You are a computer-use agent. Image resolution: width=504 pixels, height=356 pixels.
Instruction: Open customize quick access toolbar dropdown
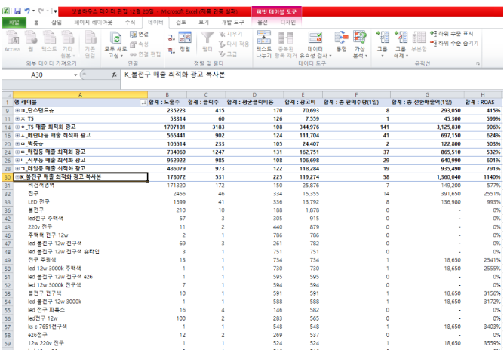pos(55,11)
